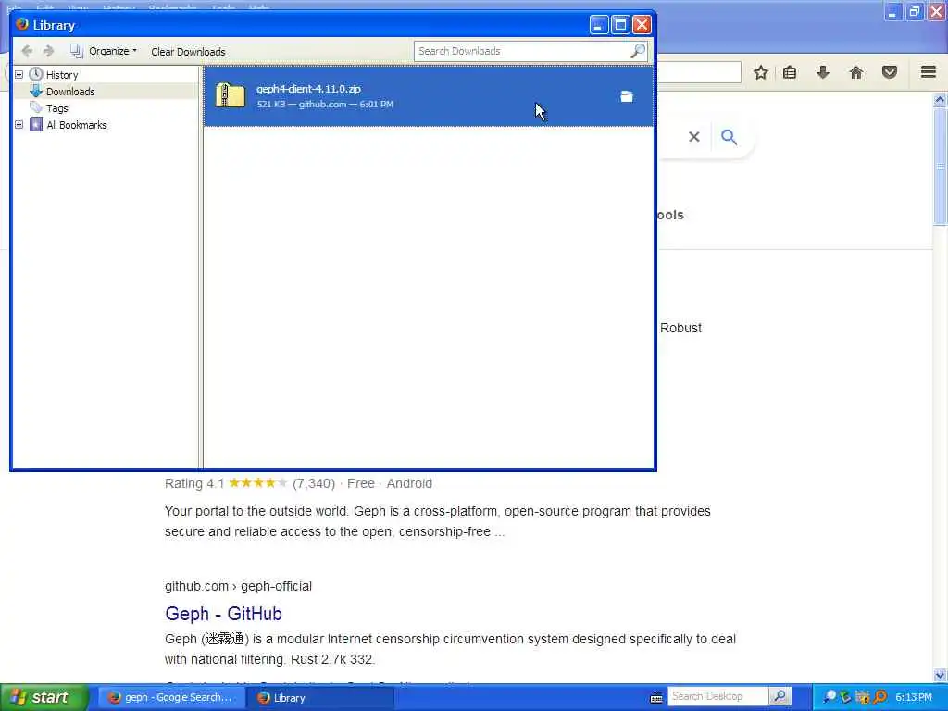Switch to geph - Google Search taskbar item

click(171, 698)
